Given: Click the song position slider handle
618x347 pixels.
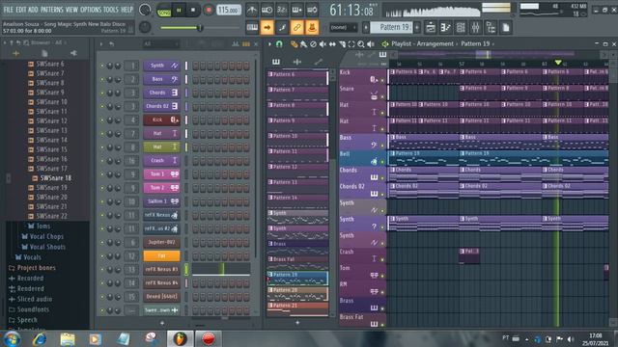Looking at the screenshot, I should tap(200, 28).
